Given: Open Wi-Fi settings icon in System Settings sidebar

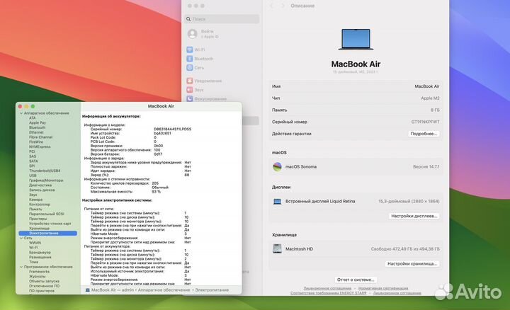Looking at the screenshot, I should coord(190,50).
